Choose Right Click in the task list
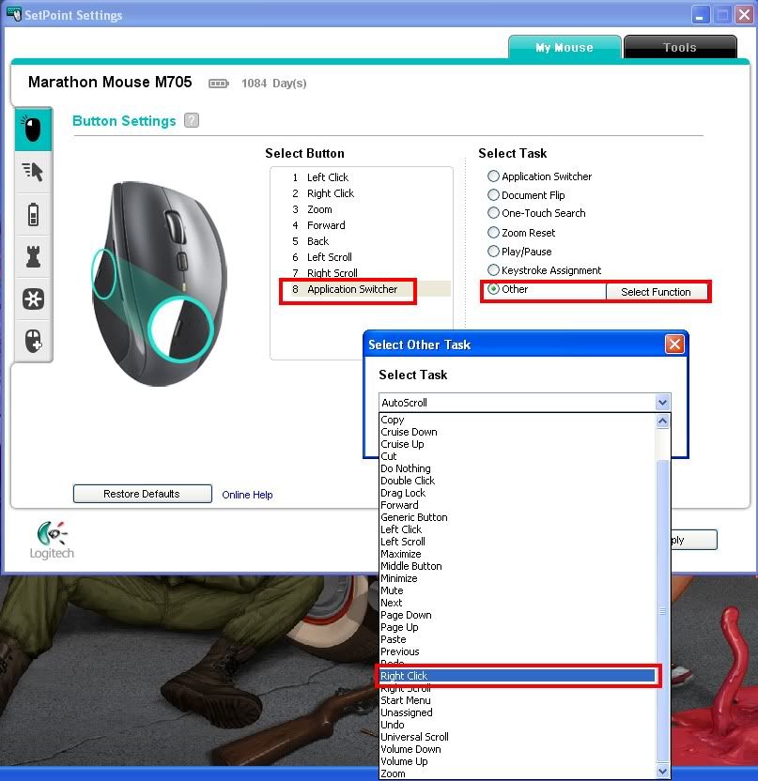Image resolution: width=758 pixels, height=781 pixels. pos(518,676)
